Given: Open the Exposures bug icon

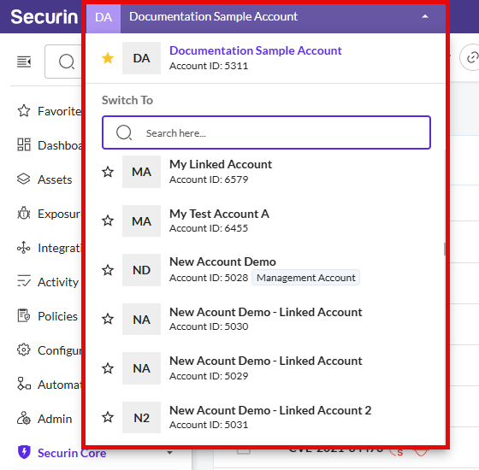Looking at the screenshot, I should pos(24,214).
